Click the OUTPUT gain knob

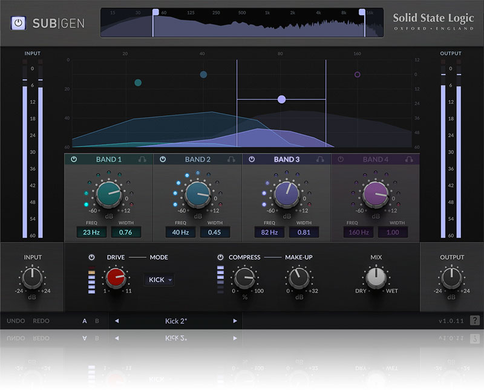(x=451, y=278)
